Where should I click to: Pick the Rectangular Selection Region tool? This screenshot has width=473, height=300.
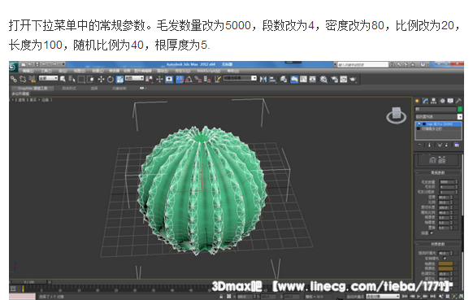pos(82,79)
